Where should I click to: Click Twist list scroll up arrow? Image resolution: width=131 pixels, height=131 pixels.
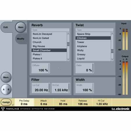pyautogui.click(x=112, y=33)
